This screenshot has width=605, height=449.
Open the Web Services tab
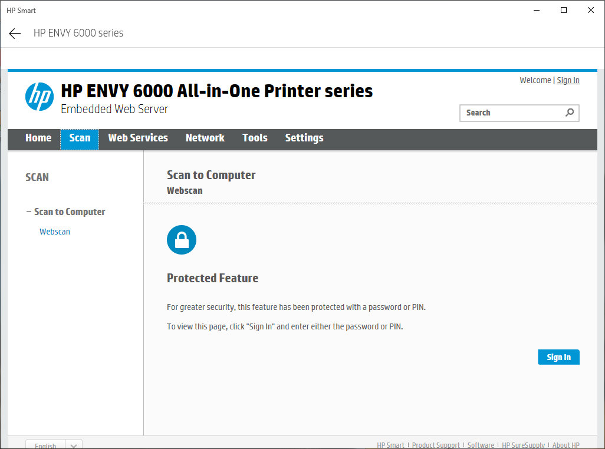point(138,138)
